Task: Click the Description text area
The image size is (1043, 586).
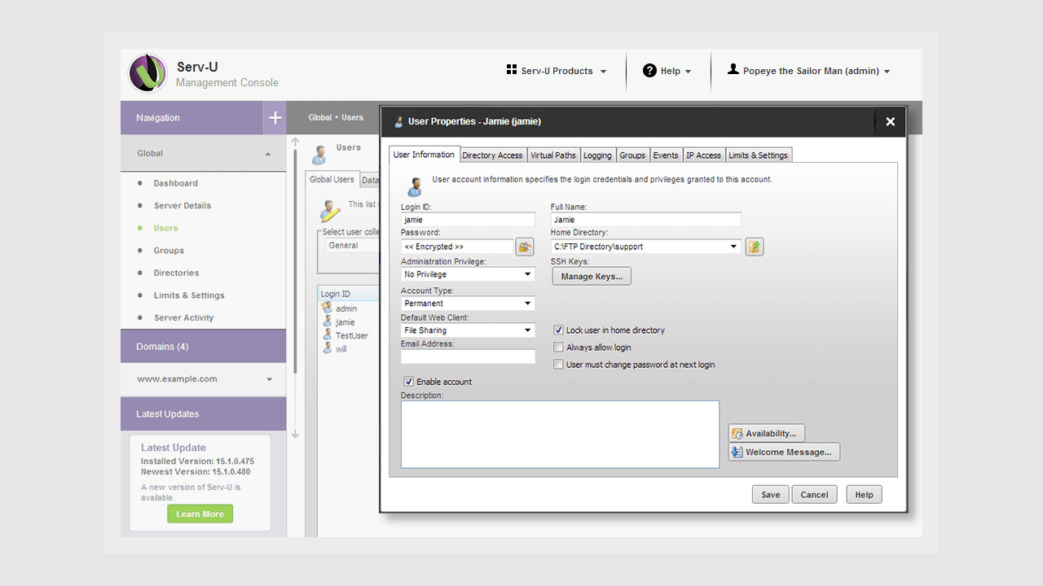Action: pos(560,435)
